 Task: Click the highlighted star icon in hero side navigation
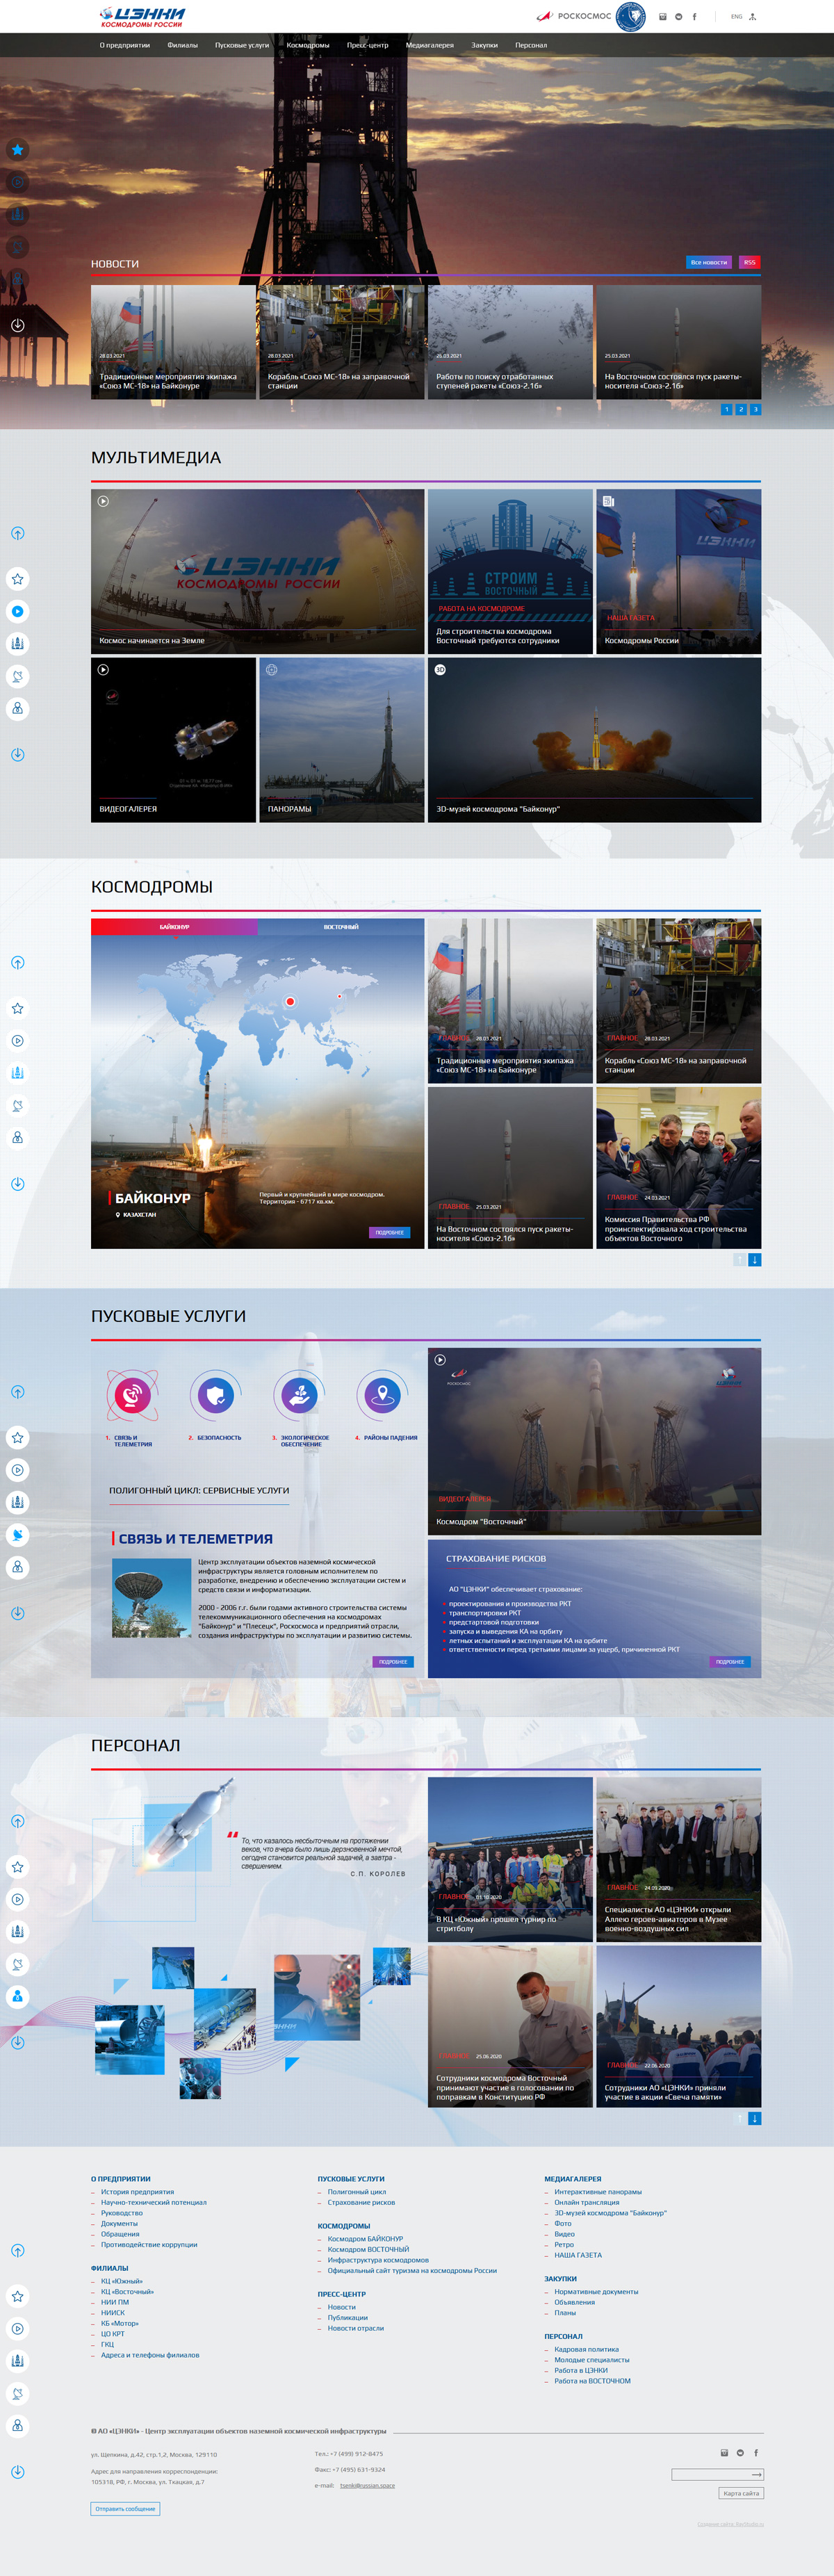click(x=18, y=150)
